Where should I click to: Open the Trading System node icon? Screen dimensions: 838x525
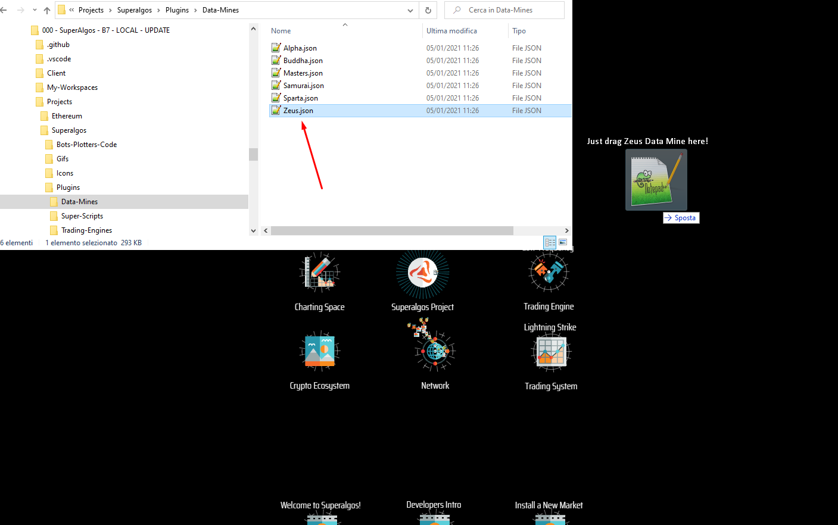tap(551, 352)
